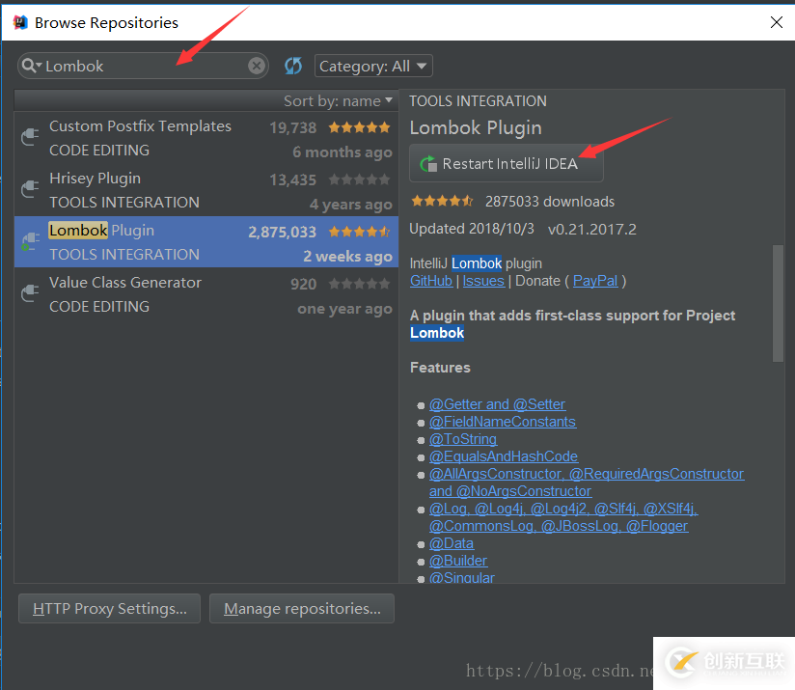Clear the Lombok search text
This screenshot has height=690, width=795.
[257, 66]
